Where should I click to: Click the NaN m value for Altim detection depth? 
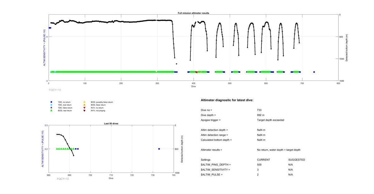click(x=261, y=130)
